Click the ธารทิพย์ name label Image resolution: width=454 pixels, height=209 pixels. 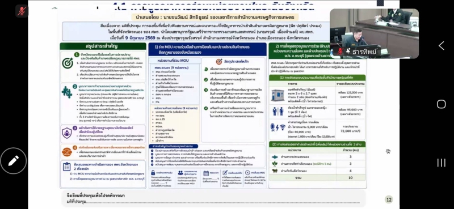pyautogui.click(x=364, y=52)
